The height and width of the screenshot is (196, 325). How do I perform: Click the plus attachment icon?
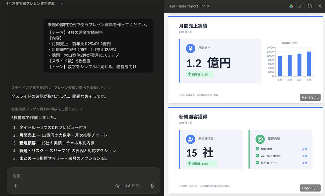point(16,186)
